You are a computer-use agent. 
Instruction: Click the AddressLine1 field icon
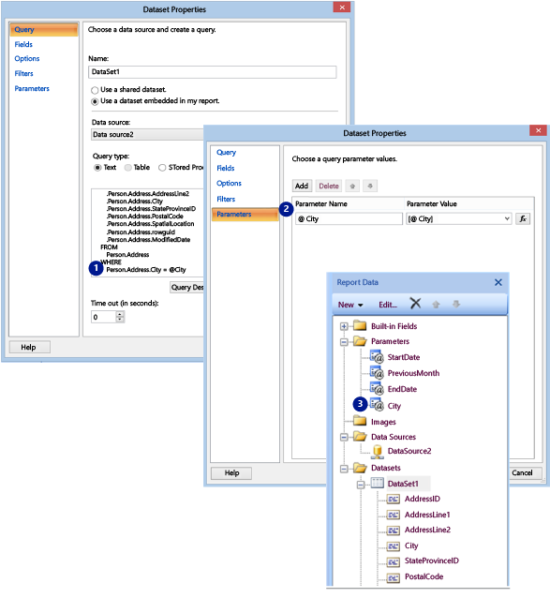click(x=393, y=515)
